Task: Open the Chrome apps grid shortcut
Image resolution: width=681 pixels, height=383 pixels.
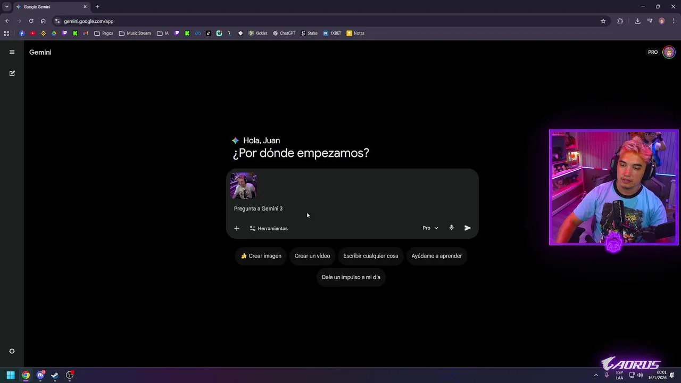Action: (x=6, y=33)
